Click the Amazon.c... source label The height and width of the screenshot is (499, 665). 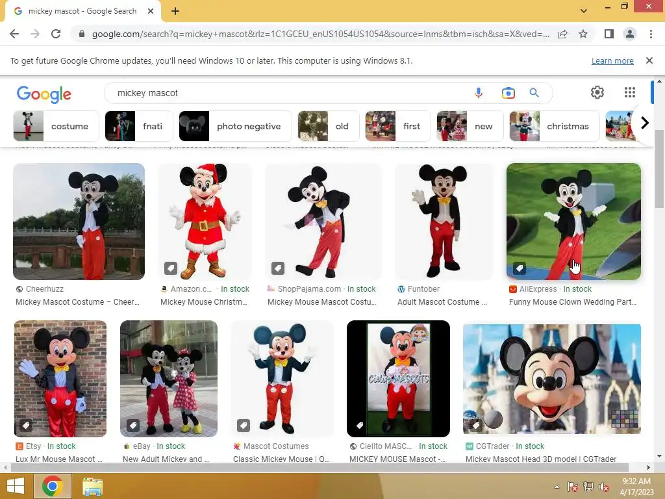(x=191, y=289)
